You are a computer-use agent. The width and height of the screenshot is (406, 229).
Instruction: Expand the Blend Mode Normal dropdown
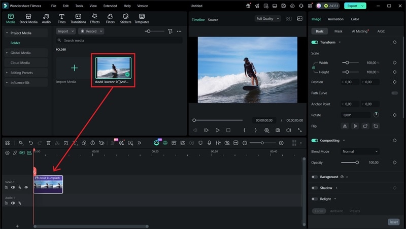(x=360, y=151)
